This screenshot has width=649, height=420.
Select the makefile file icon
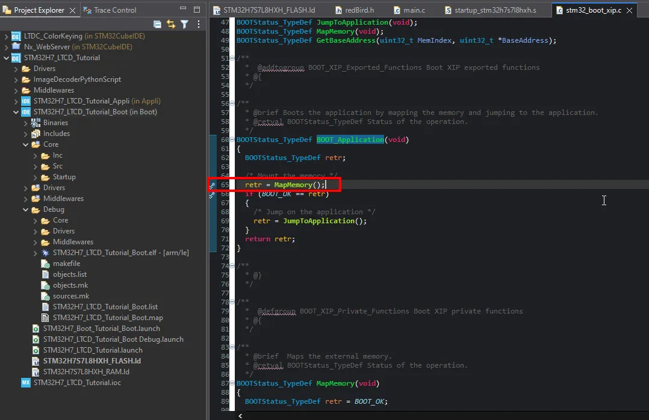46,264
